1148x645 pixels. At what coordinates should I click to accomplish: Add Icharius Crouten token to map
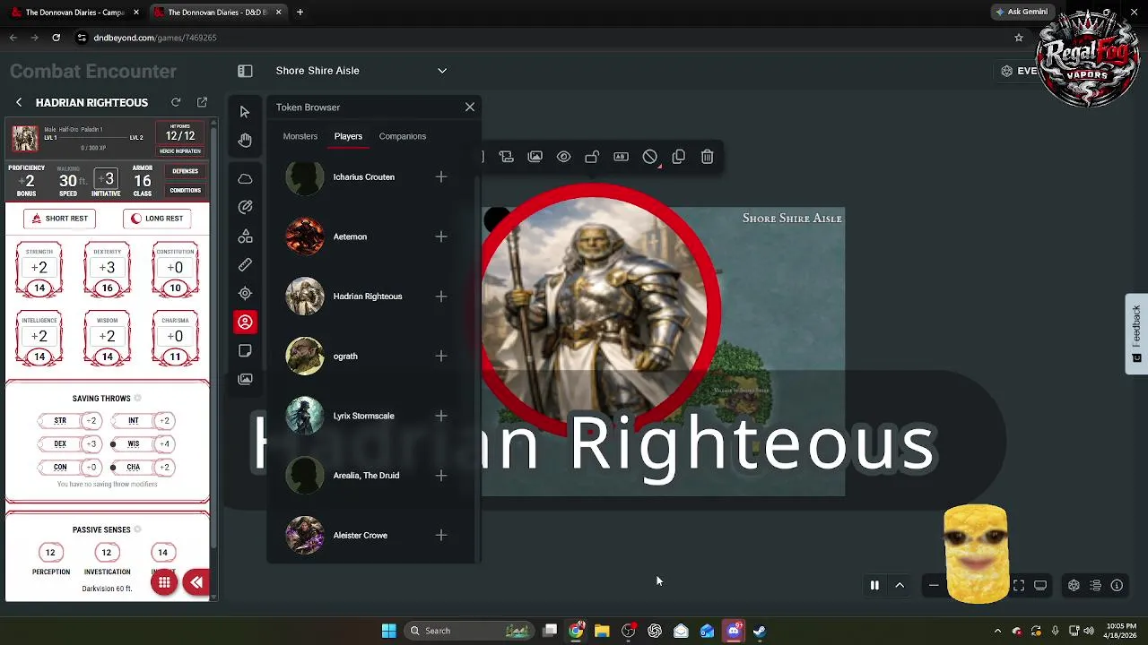[x=441, y=177]
